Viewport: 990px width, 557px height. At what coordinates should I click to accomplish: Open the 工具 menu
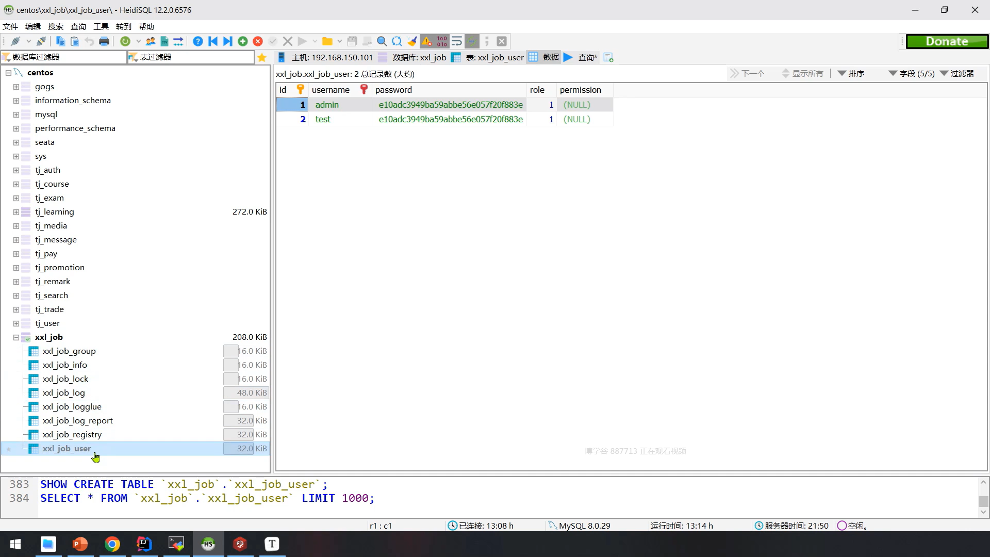tap(101, 26)
